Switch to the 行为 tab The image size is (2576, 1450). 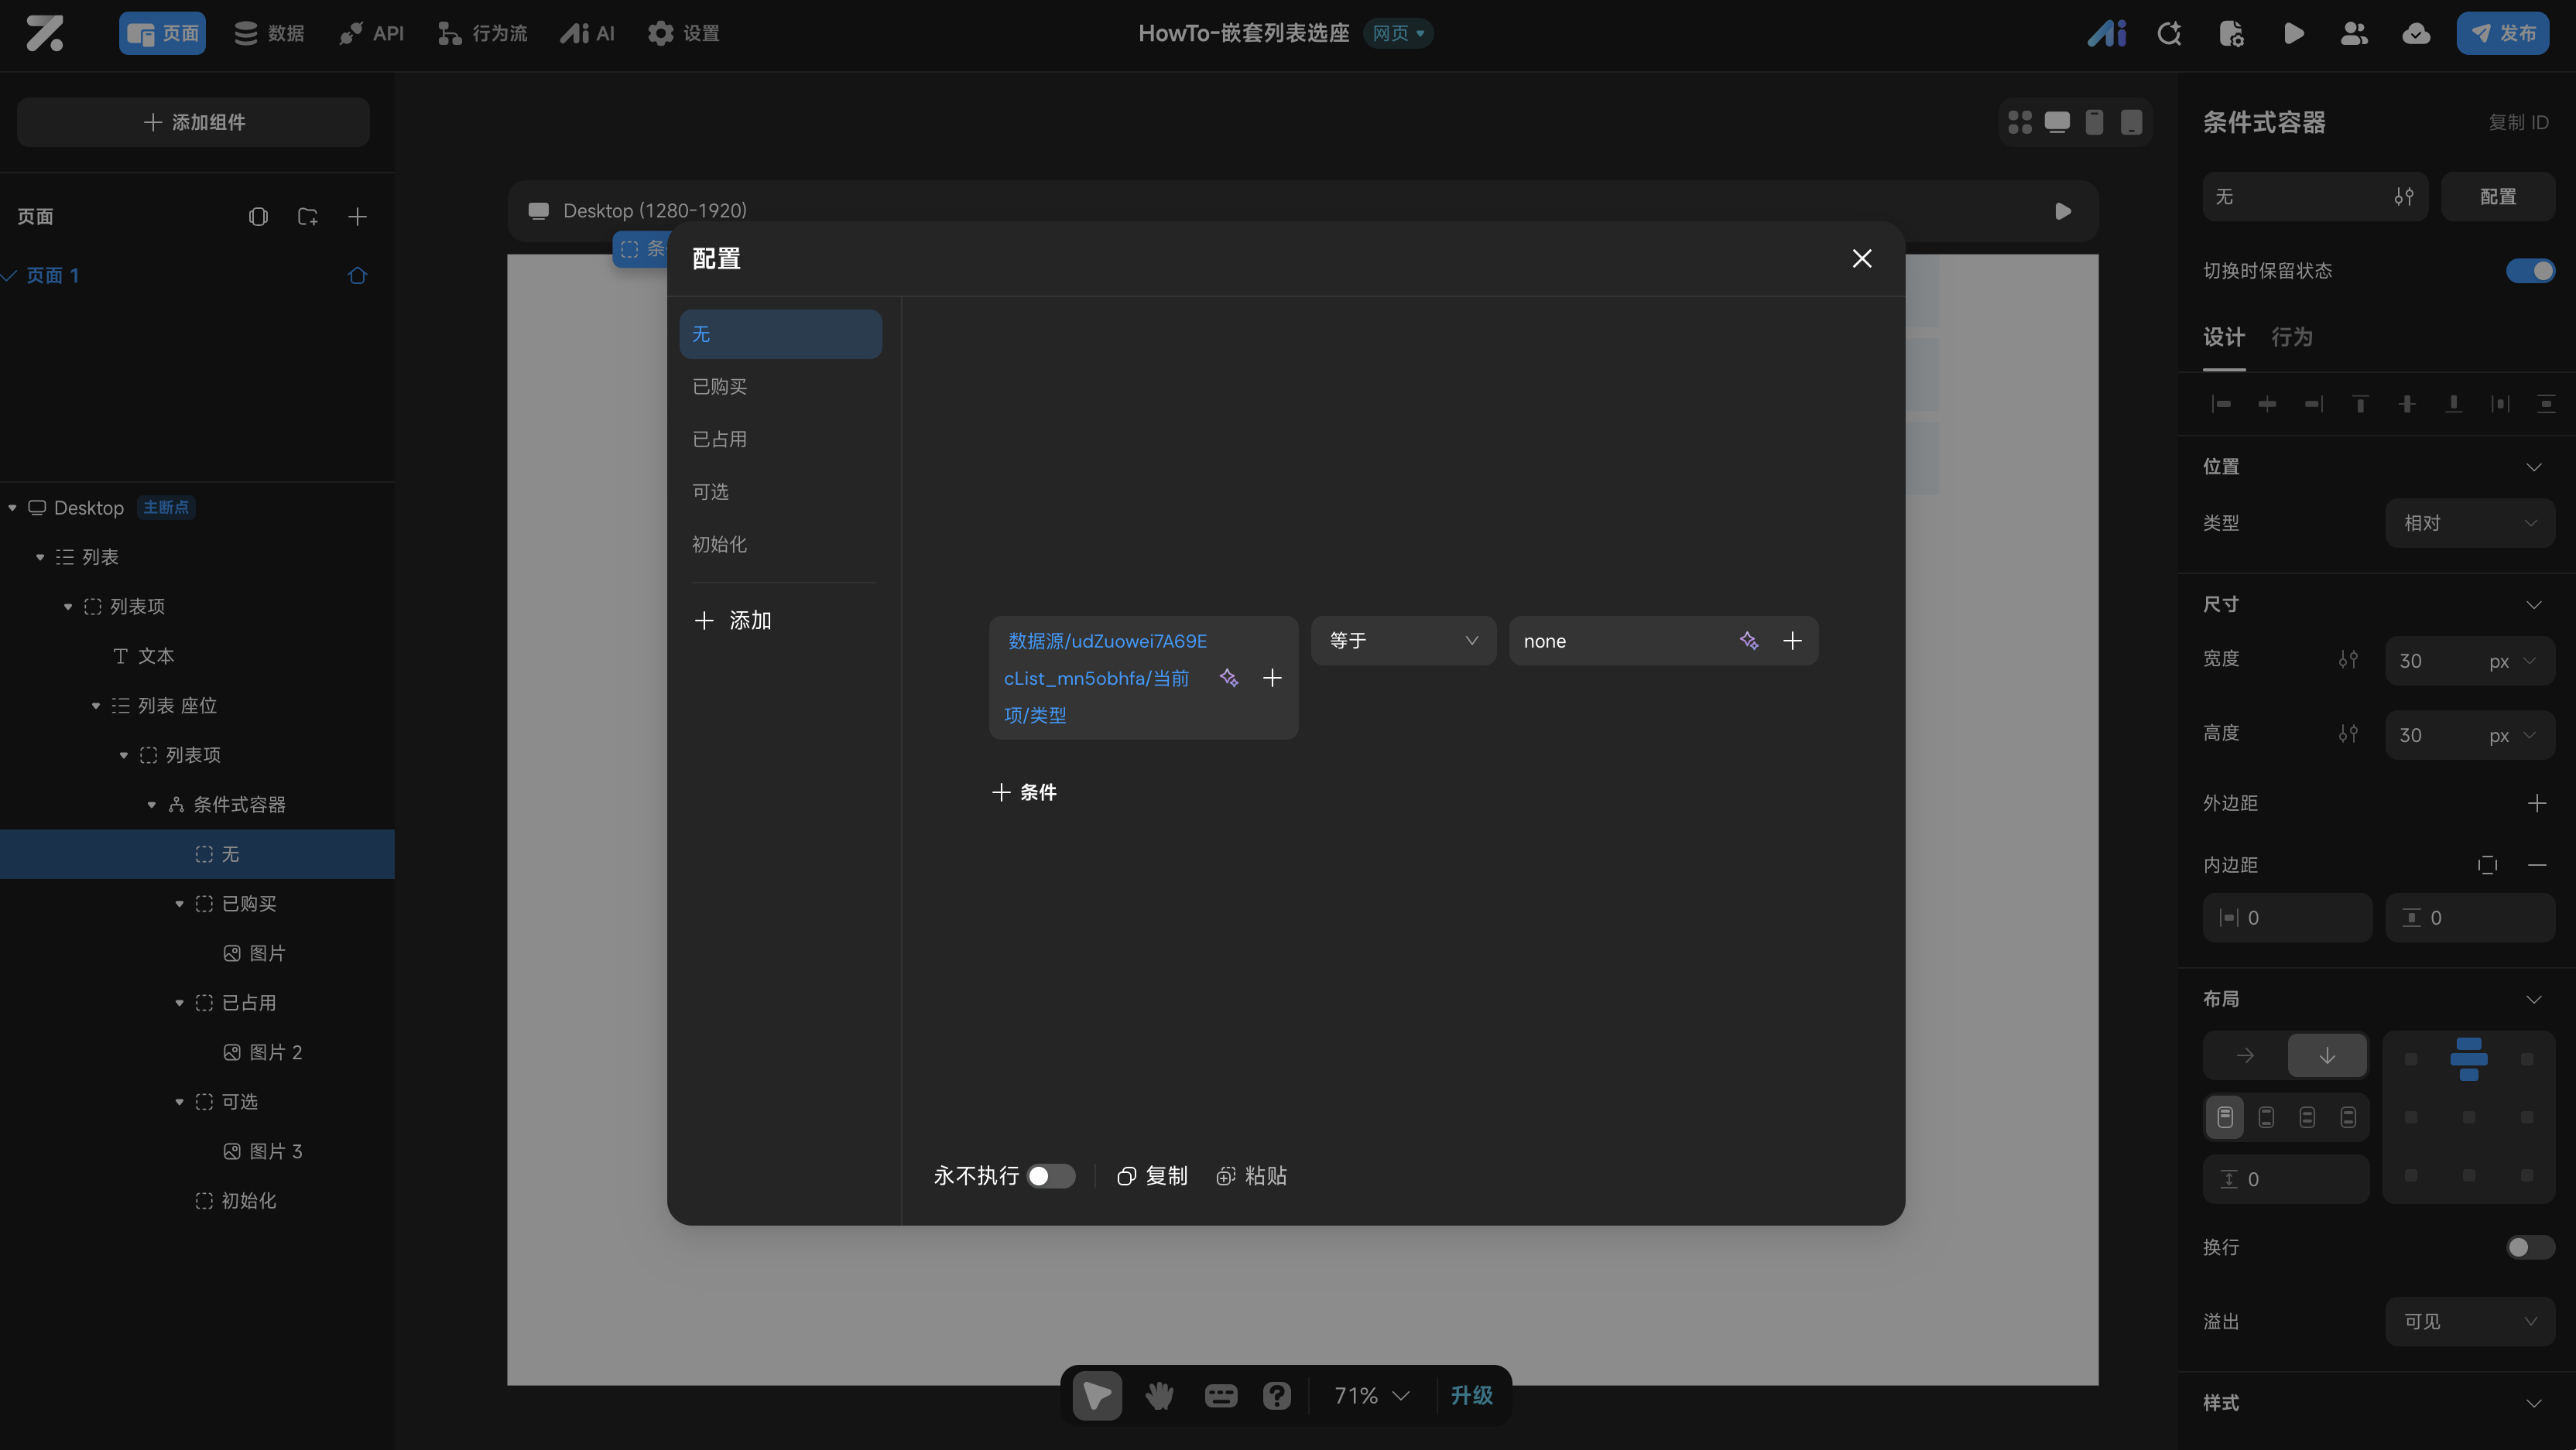coord(2291,337)
